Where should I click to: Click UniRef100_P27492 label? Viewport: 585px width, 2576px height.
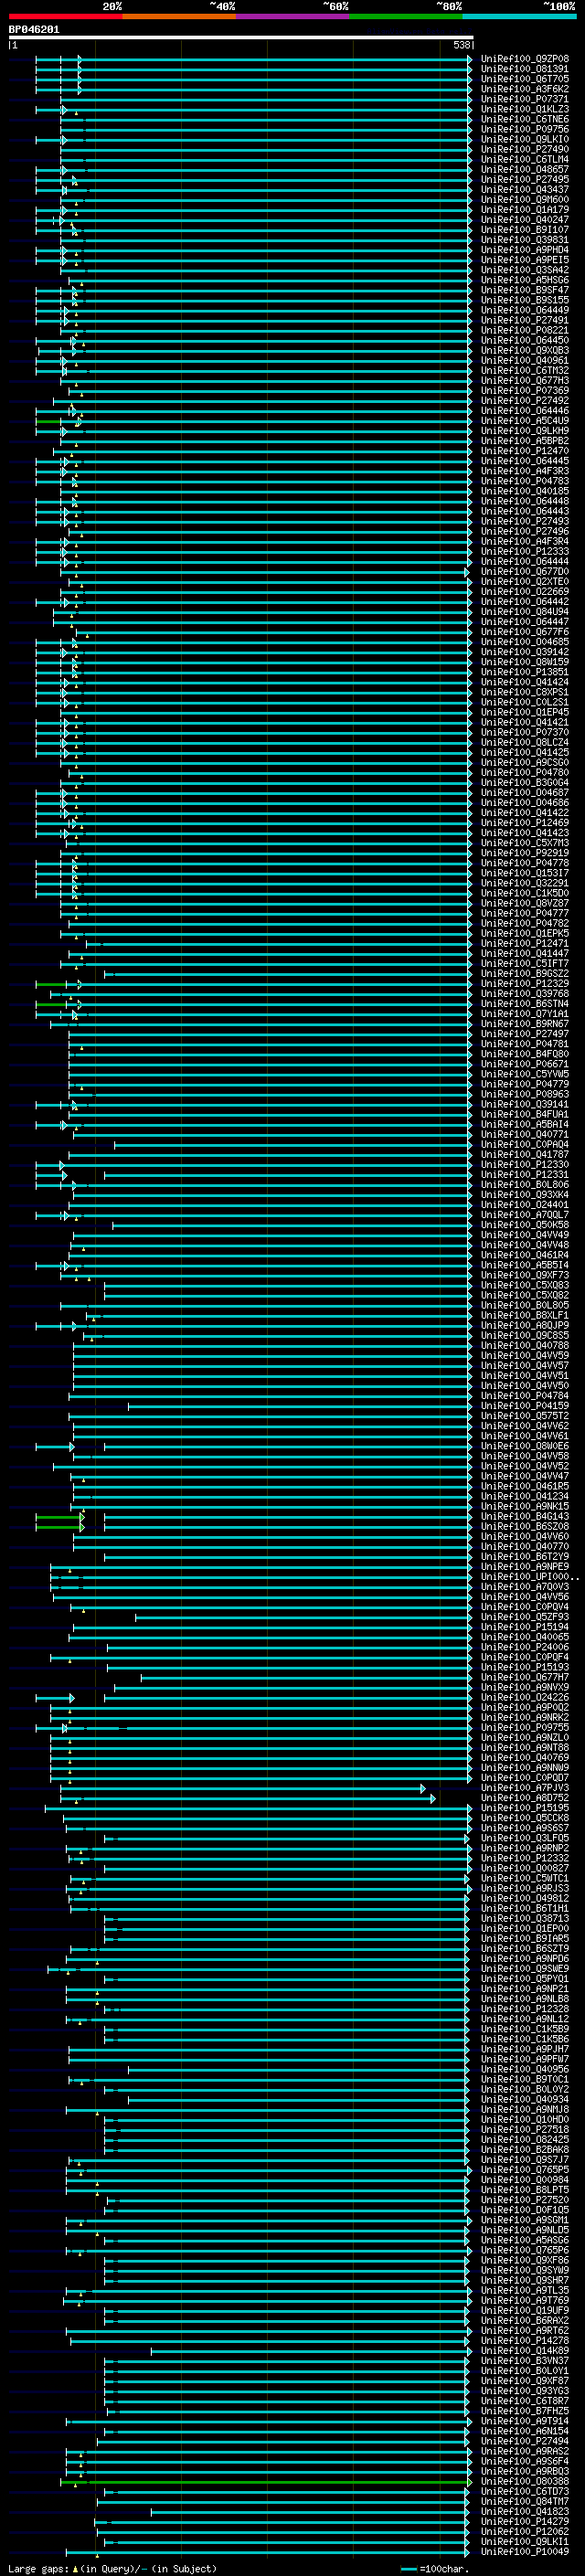tap(524, 401)
